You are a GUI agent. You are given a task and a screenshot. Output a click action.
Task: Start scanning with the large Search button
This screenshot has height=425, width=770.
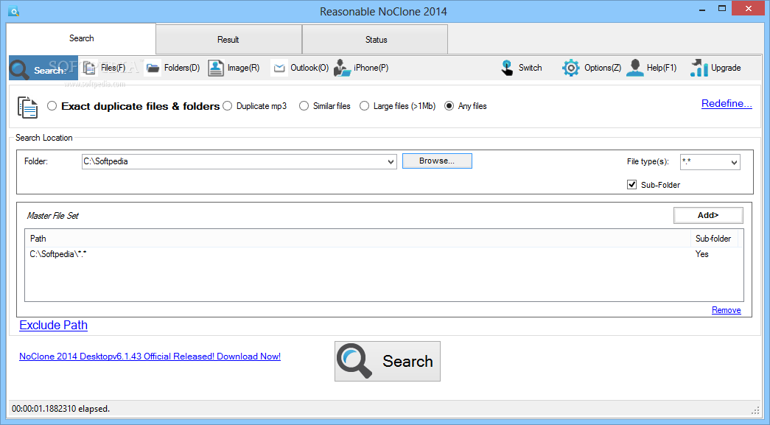pyautogui.click(x=388, y=361)
